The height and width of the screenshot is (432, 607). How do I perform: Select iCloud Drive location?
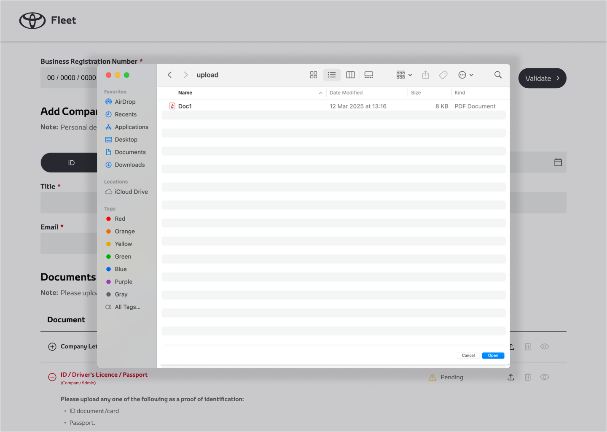click(131, 192)
